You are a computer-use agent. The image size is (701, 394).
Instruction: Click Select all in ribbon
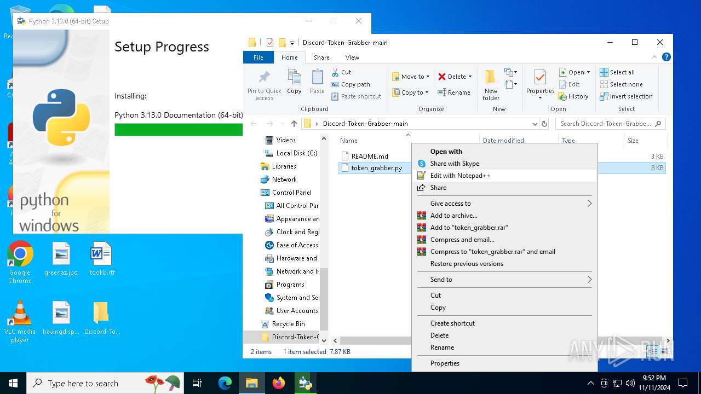(x=617, y=72)
